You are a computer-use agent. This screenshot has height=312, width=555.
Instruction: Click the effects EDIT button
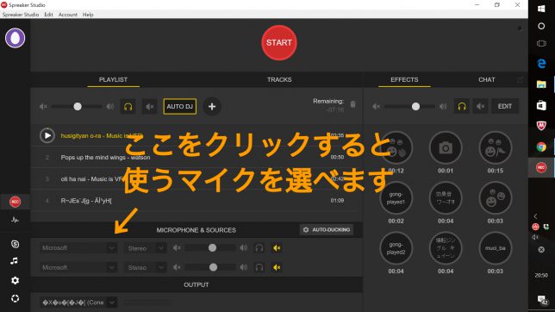click(x=505, y=106)
